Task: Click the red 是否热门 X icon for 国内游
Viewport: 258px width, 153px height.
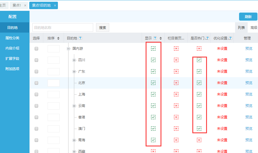Action: (x=199, y=49)
